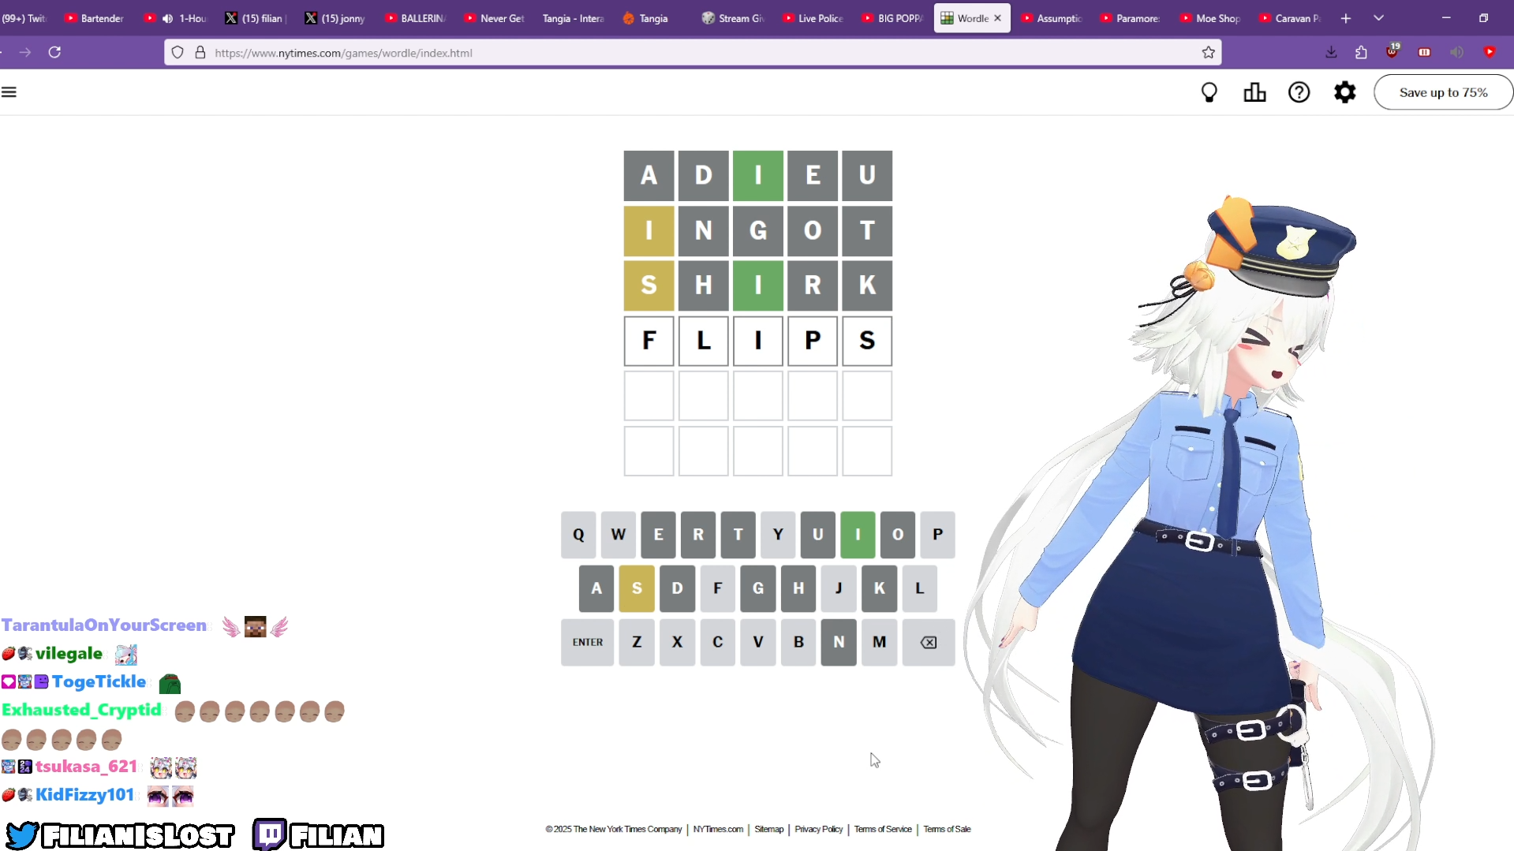
Task: Open the extensions puzzle icon
Action: 1361,52
